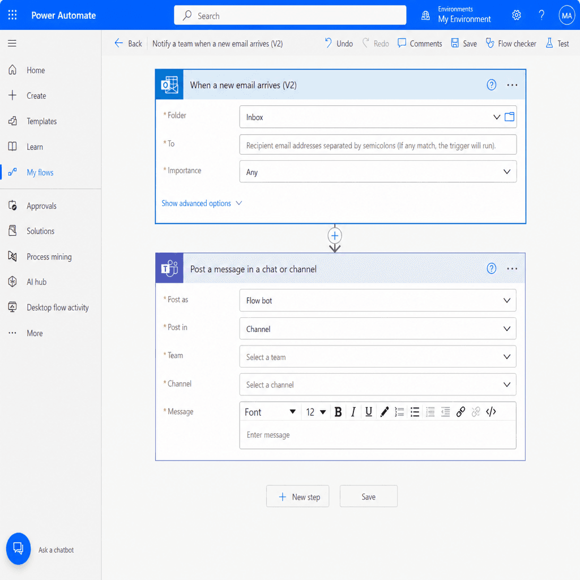Switch to code view in editor
This screenshot has height=580, width=580.
coord(491,412)
